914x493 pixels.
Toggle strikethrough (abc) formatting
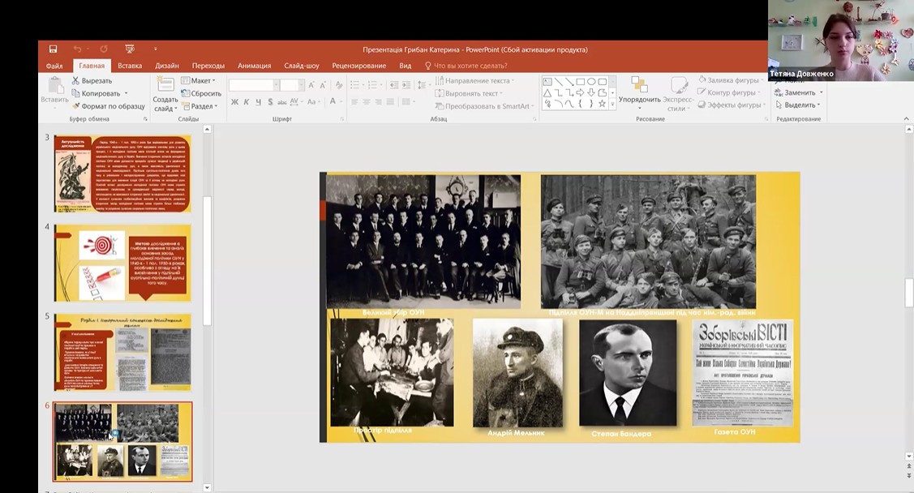coord(282,102)
